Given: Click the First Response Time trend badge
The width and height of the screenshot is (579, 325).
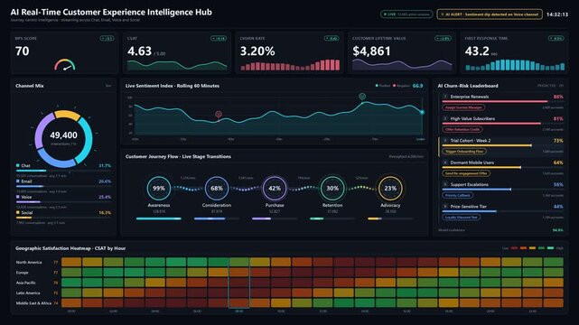Looking at the screenshot, I should 556,38.
